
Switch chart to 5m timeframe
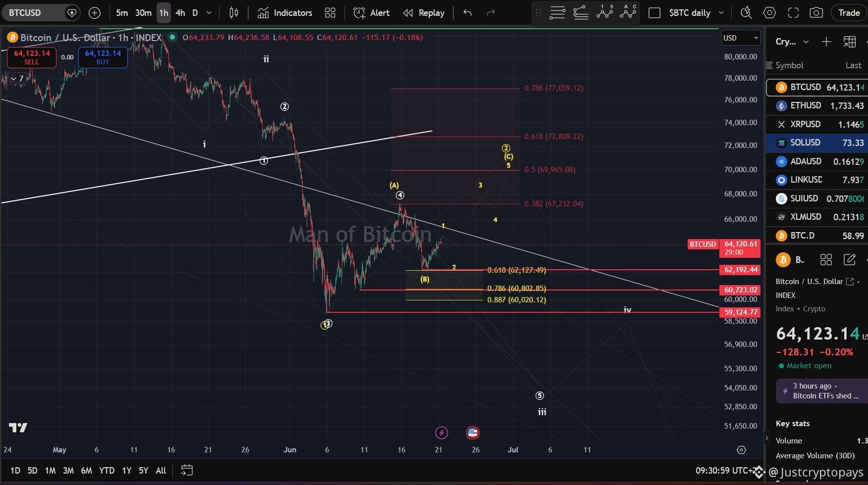122,13
